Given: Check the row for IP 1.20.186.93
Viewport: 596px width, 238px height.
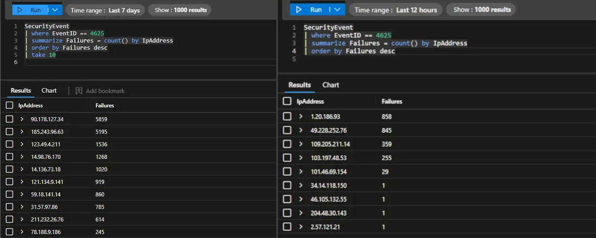Looking at the screenshot, I should tap(287, 116).
